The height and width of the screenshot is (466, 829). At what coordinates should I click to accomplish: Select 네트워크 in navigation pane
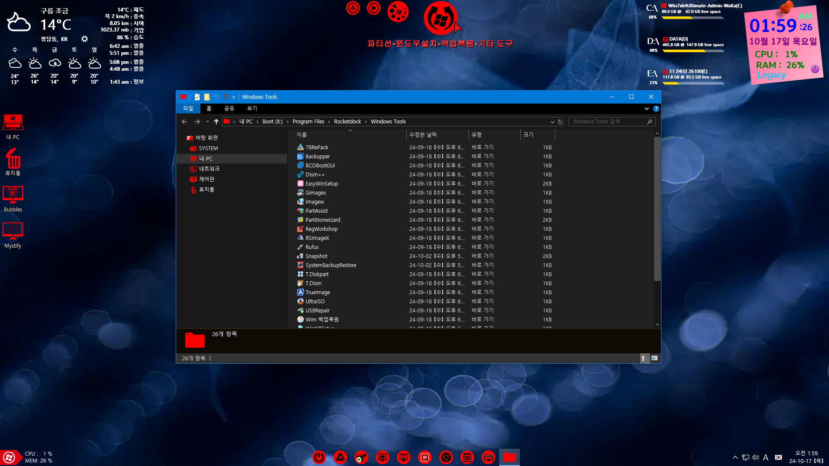coord(209,169)
